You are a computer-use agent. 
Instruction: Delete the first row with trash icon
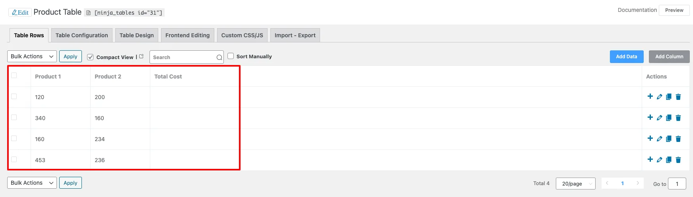coord(678,97)
